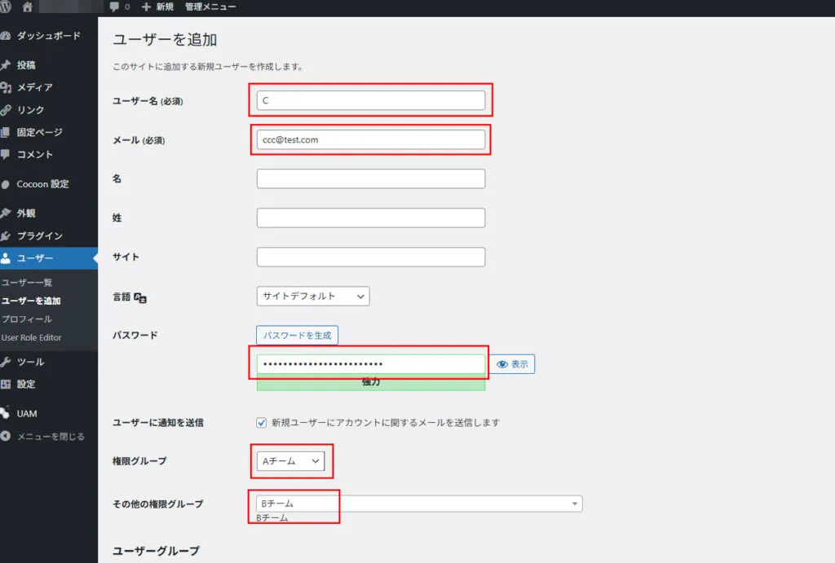The image size is (835, 563).
Task: Click the Dashboard gauge icon
Action: tap(7, 36)
